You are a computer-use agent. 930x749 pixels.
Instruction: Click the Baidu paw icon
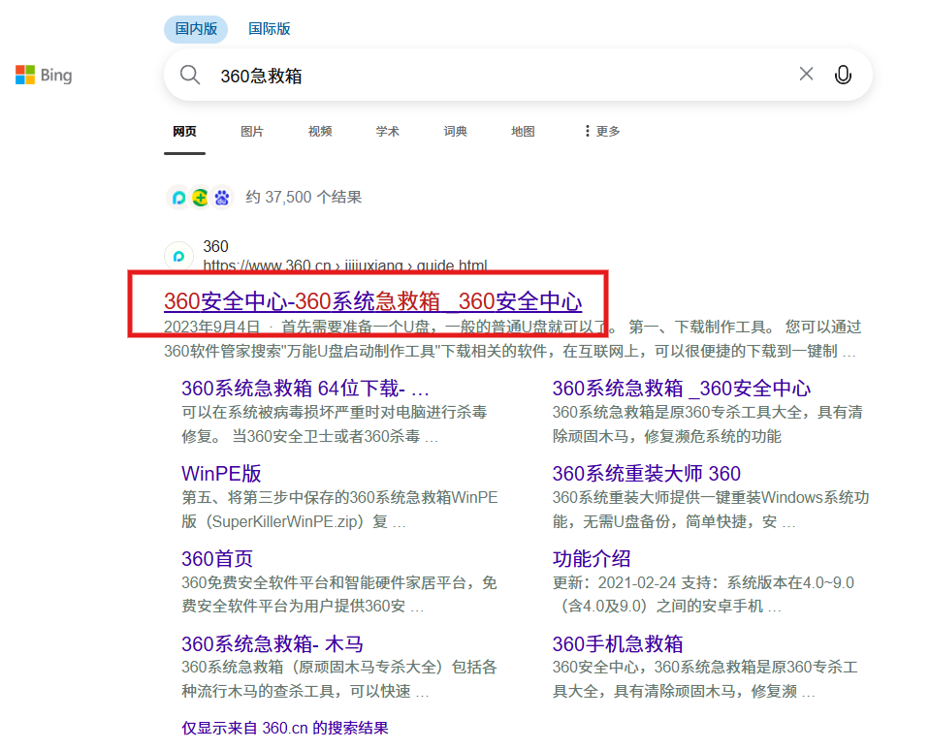pyautogui.click(x=222, y=198)
